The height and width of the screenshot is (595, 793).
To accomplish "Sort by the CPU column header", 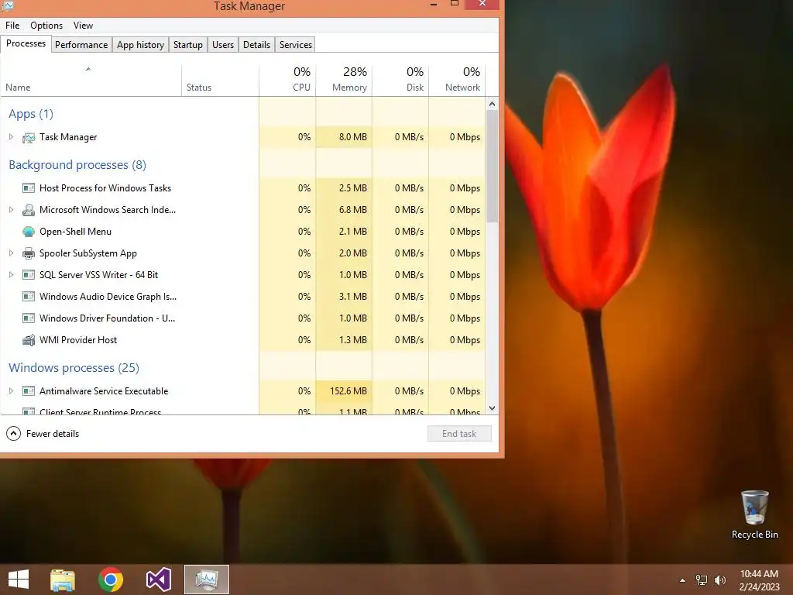I will (x=287, y=81).
